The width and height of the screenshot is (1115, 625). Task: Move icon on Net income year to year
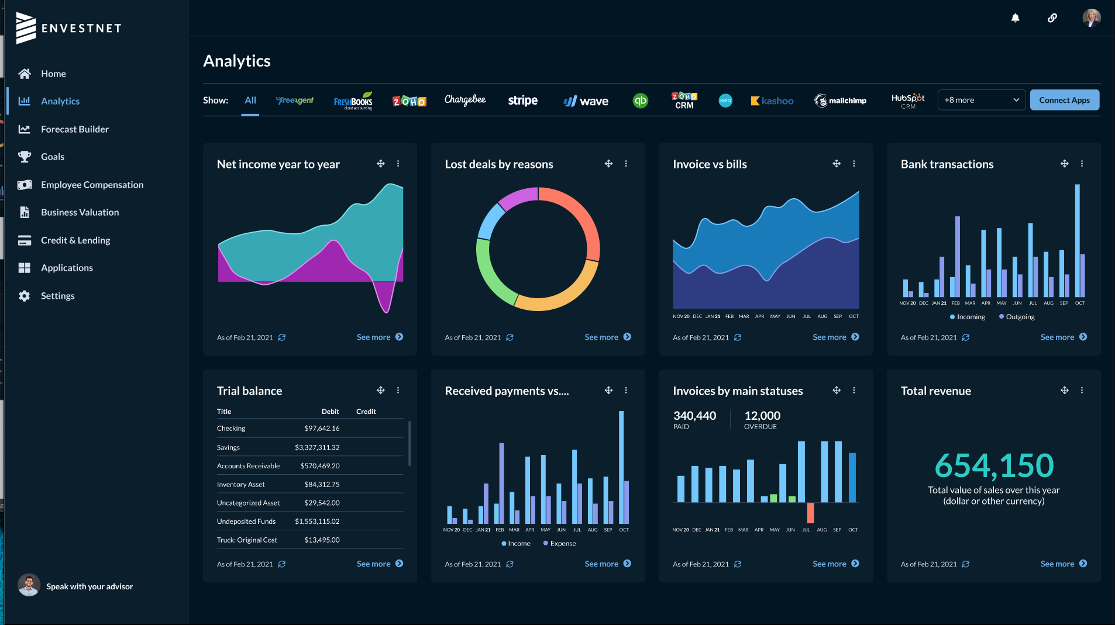(x=381, y=164)
